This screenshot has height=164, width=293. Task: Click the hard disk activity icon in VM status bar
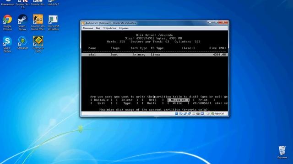(177, 113)
